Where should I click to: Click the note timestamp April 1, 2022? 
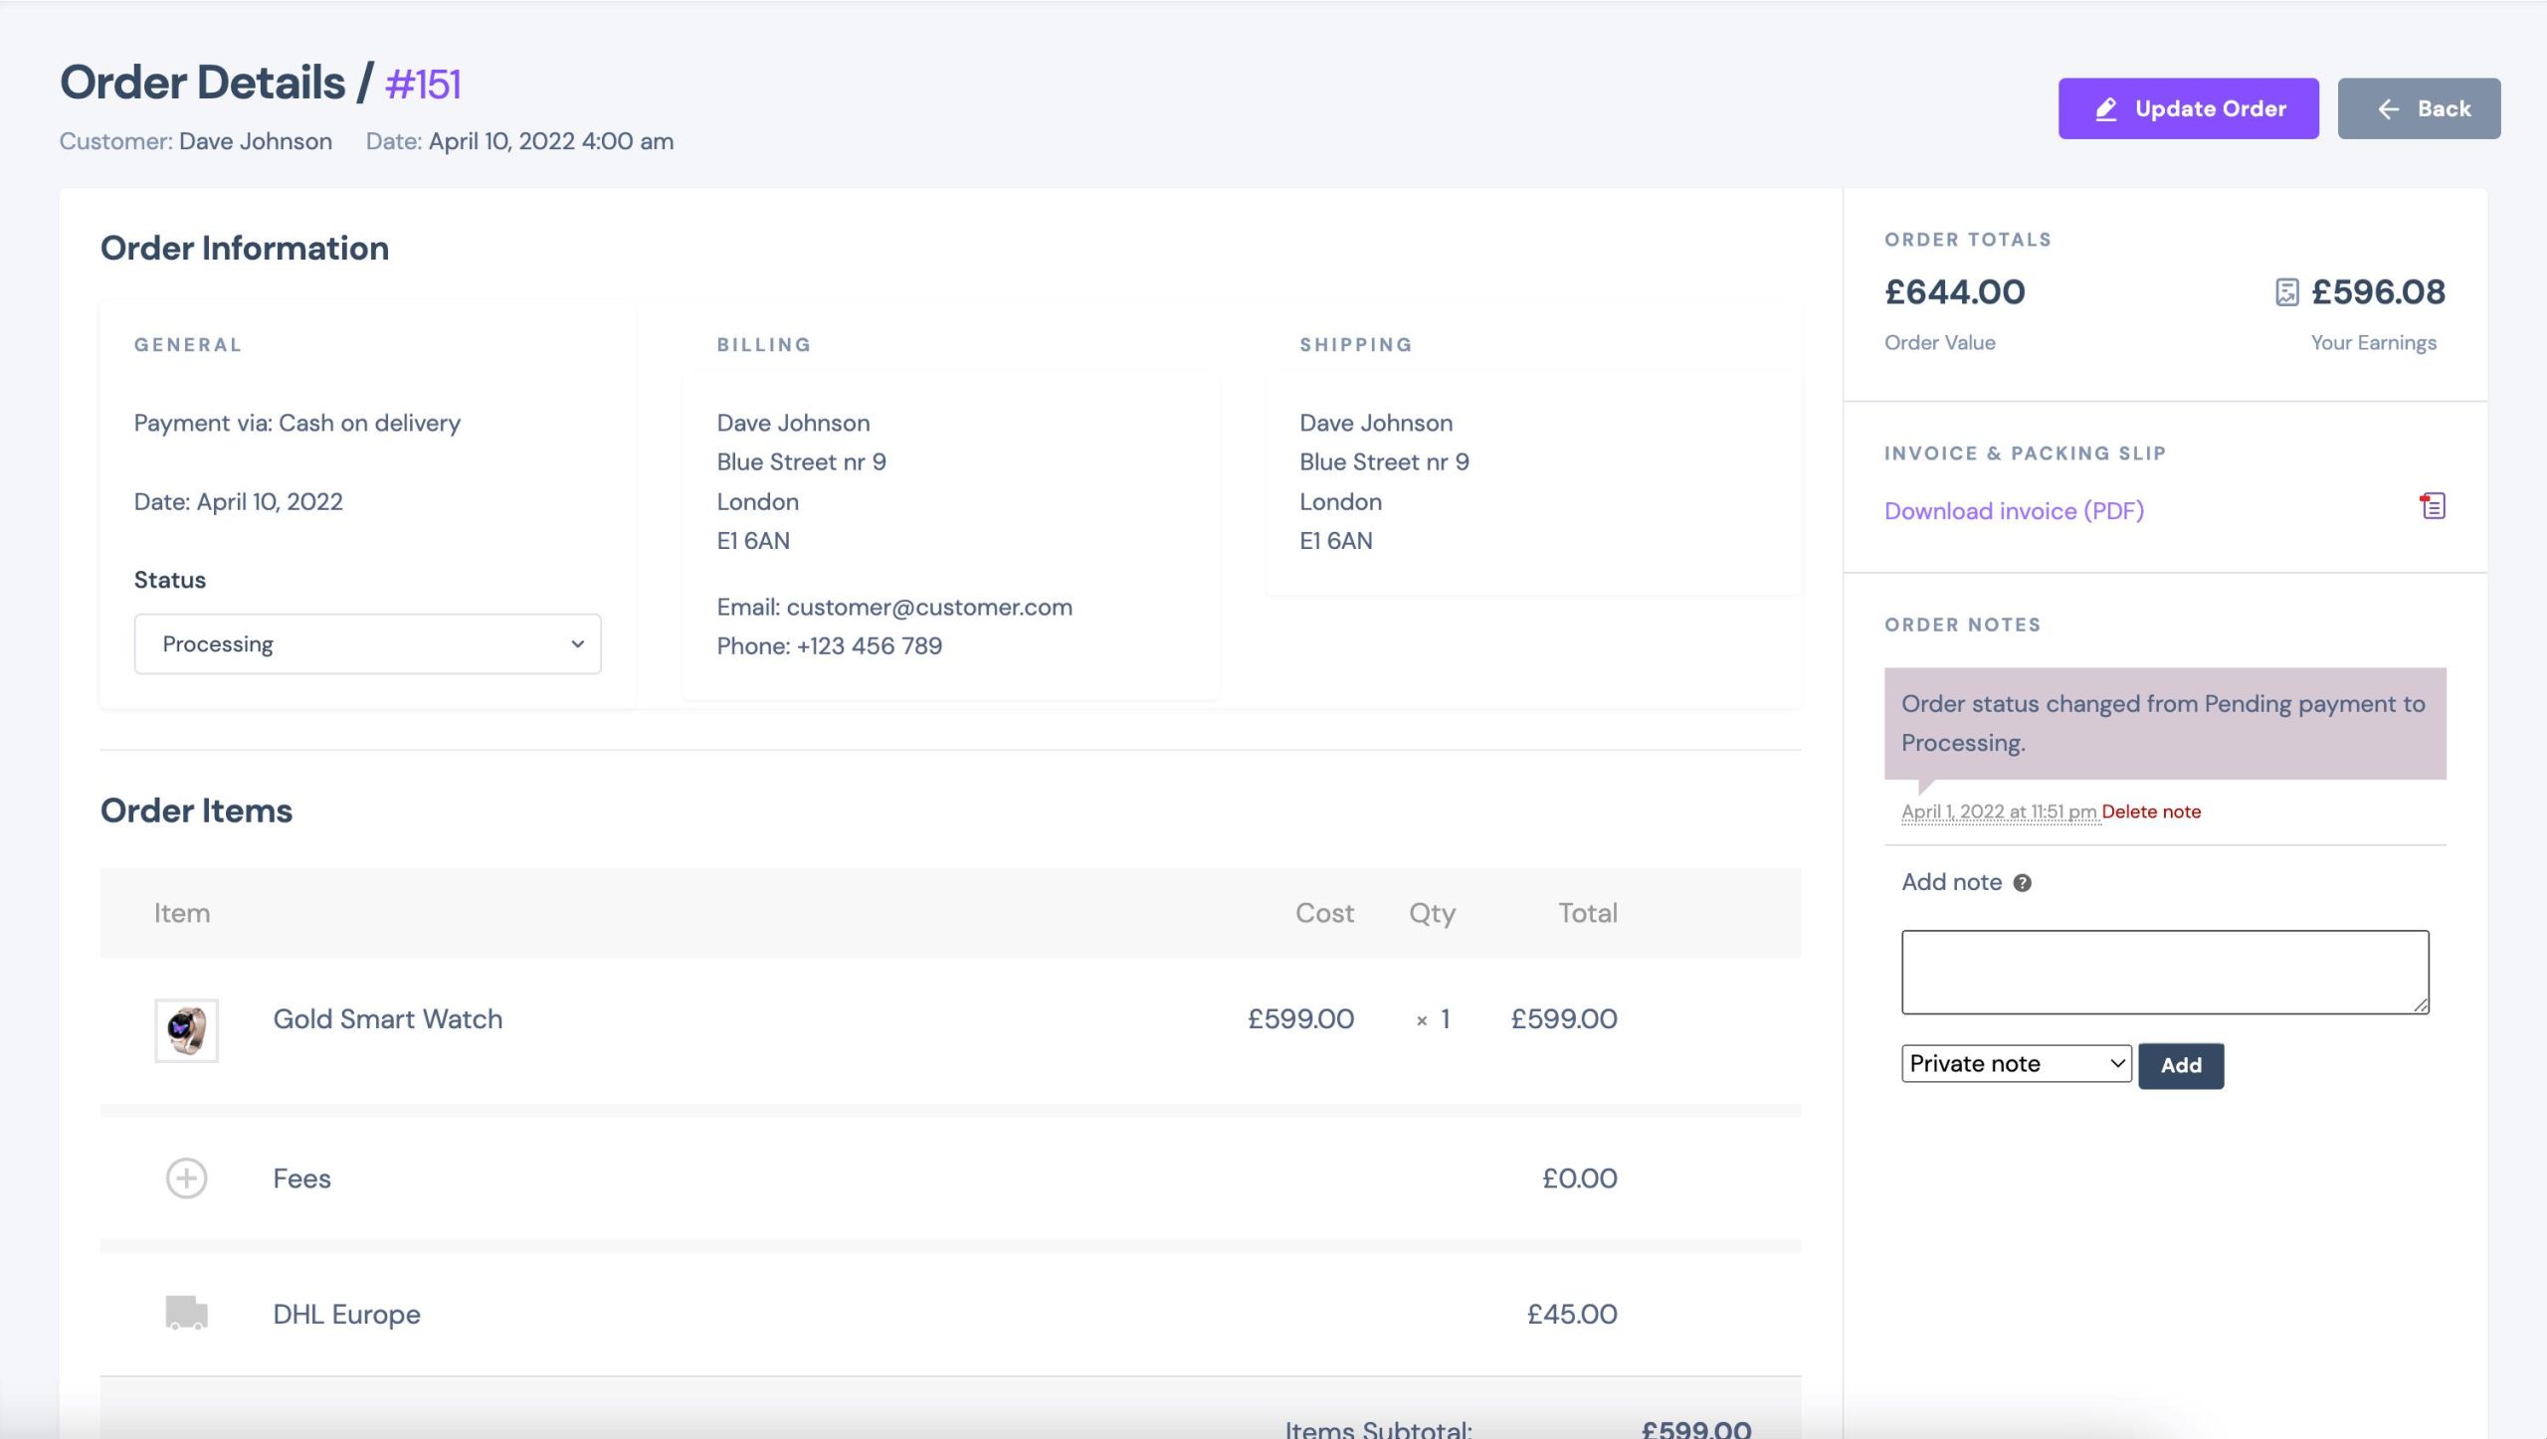[x=2000, y=811]
